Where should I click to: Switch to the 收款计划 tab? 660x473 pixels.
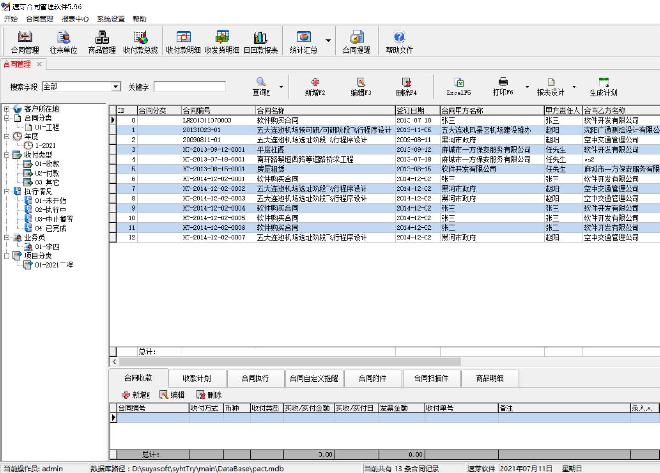(197, 378)
